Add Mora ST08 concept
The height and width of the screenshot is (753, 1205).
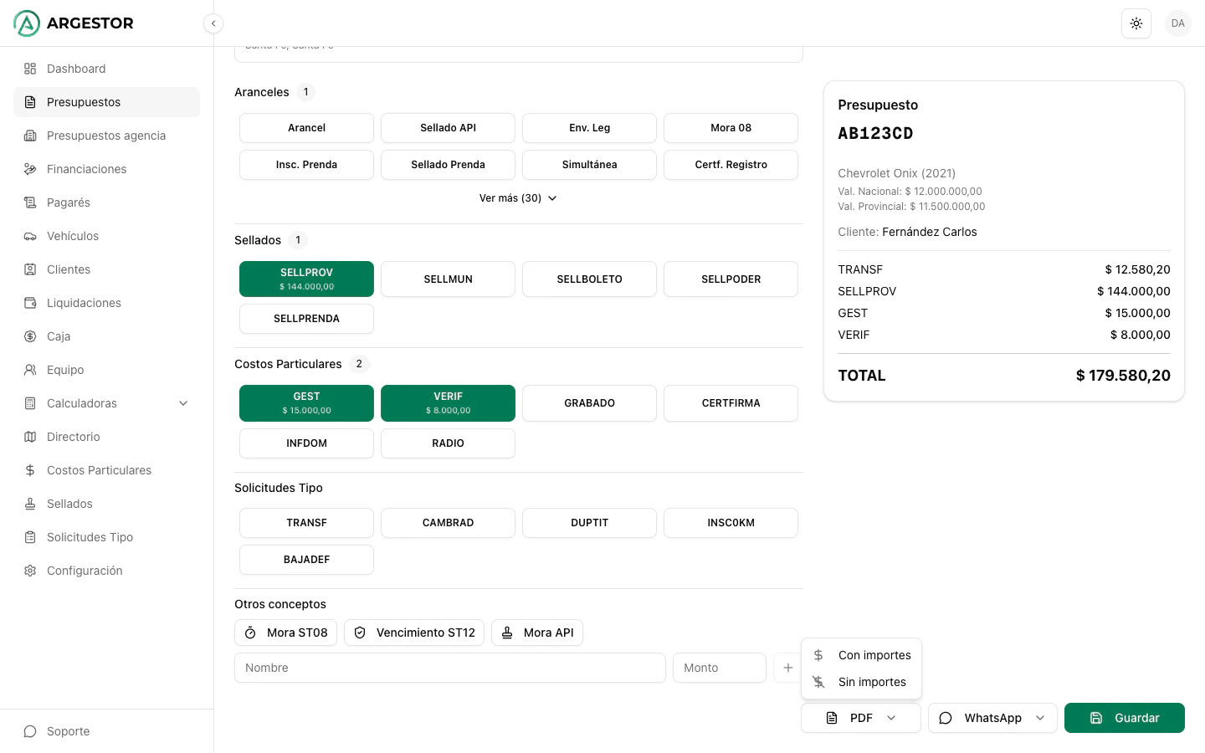[285, 633]
